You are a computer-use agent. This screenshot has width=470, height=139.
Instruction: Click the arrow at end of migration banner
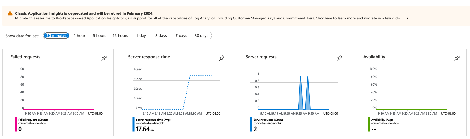pos(406,18)
